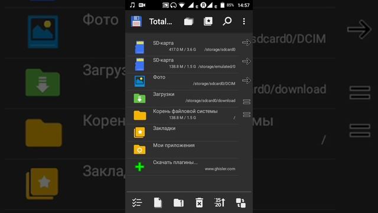Tap the video camera status bar icon
378x213 pixels.
click(x=142, y=5)
